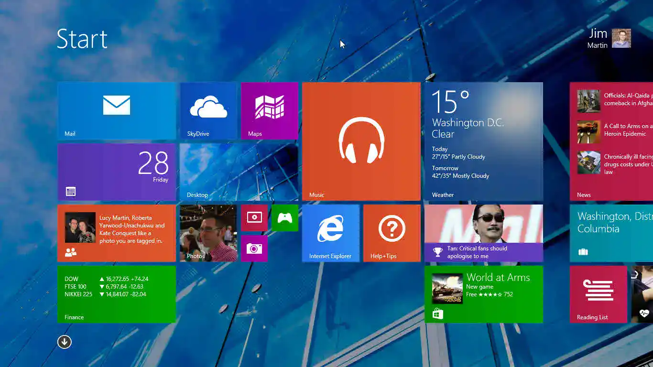The height and width of the screenshot is (367, 653).
Task: Open the Video small tile
Action: [254, 217]
